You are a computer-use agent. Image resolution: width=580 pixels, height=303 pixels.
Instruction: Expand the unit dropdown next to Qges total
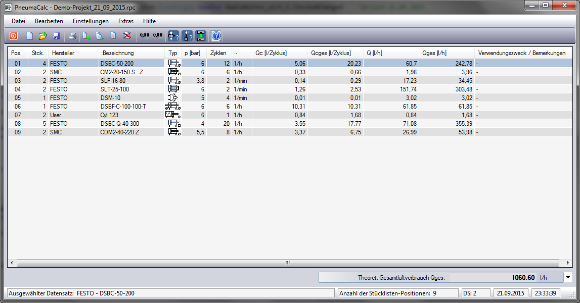[x=568, y=278]
